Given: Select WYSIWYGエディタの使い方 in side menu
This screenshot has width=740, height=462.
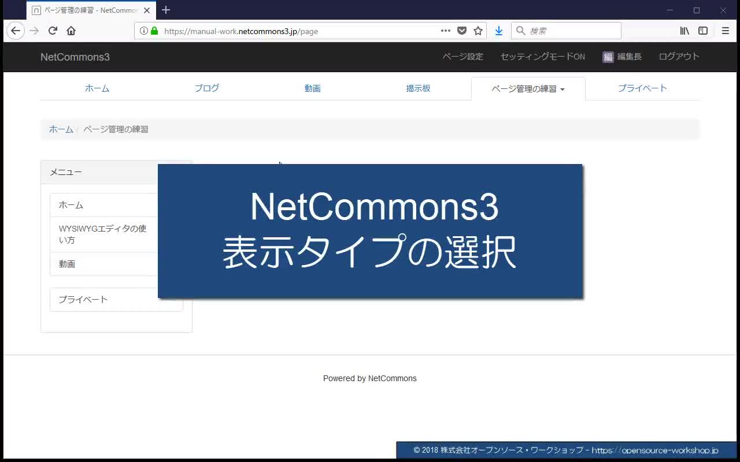Looking at the screenshot, I should [x=104, y=234].
